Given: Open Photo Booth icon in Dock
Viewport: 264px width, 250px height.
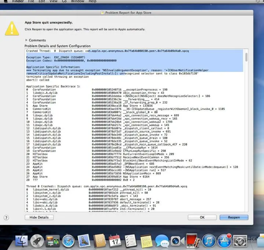Looking at the screenshot, I should pyautogui.click(x=193, y=241).
